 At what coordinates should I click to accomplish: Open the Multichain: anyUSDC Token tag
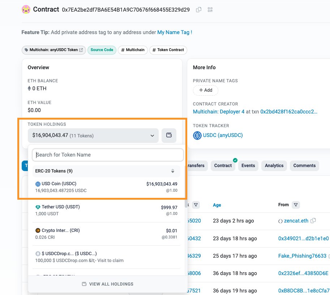click(x=53, y=50)
